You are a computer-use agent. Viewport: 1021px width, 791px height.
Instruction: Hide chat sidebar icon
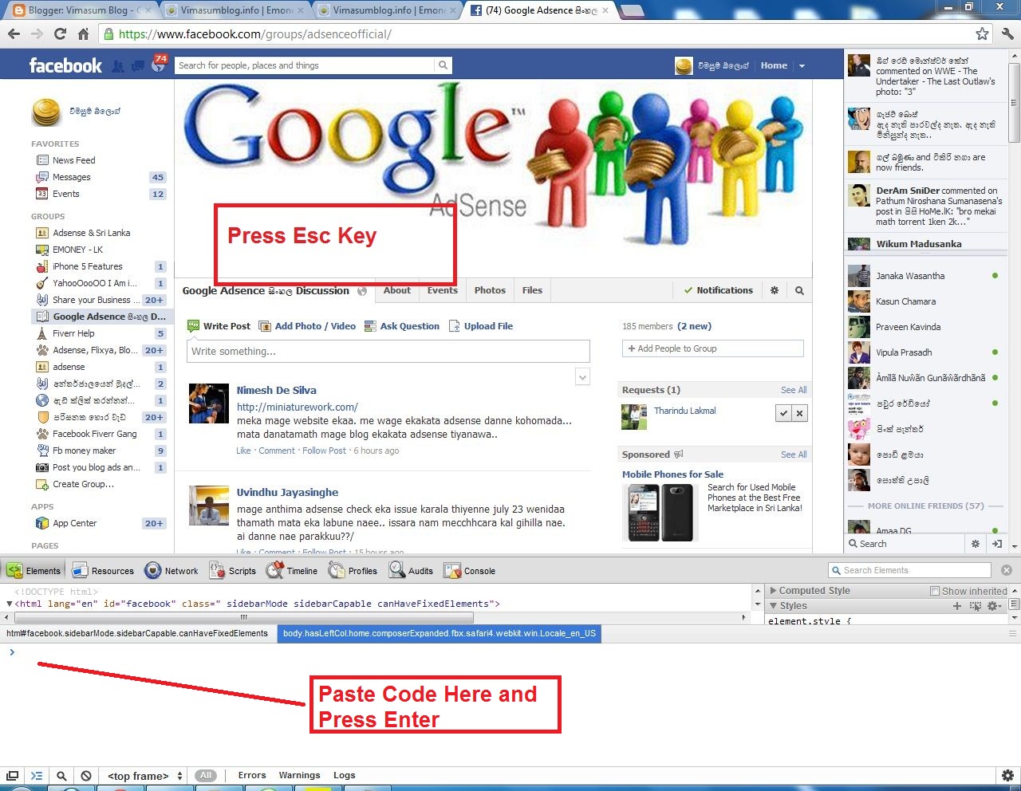tap(996, 544)
